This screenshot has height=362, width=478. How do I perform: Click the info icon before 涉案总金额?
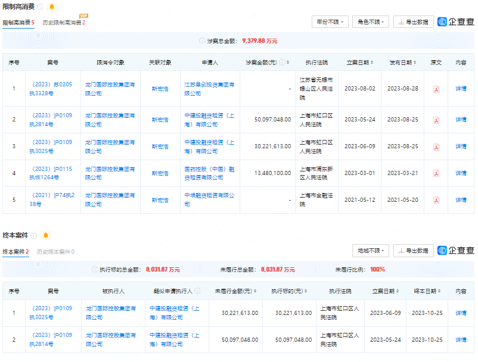(x=202, y=41)
